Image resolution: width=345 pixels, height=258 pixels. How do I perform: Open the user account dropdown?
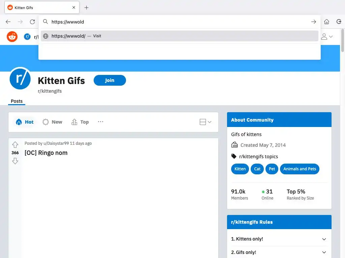[x=327, y=36]
